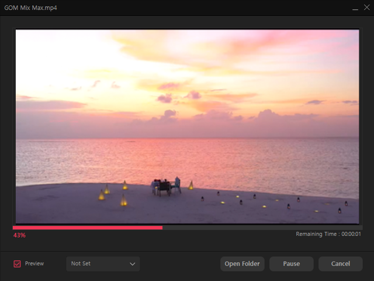Image resolution: width=374 pixels, height=281 pixels.
Task: Pause the encoding process
Action: (x=291, y=264)
